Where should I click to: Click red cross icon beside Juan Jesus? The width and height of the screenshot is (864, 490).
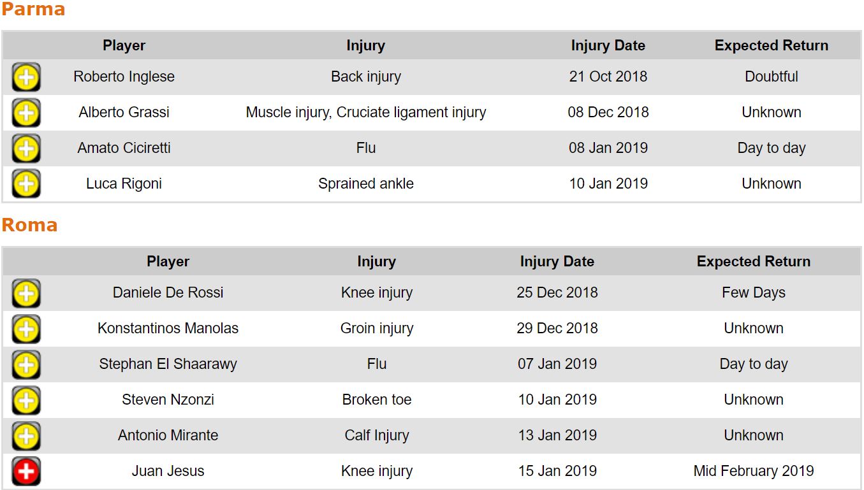point(26,472)
